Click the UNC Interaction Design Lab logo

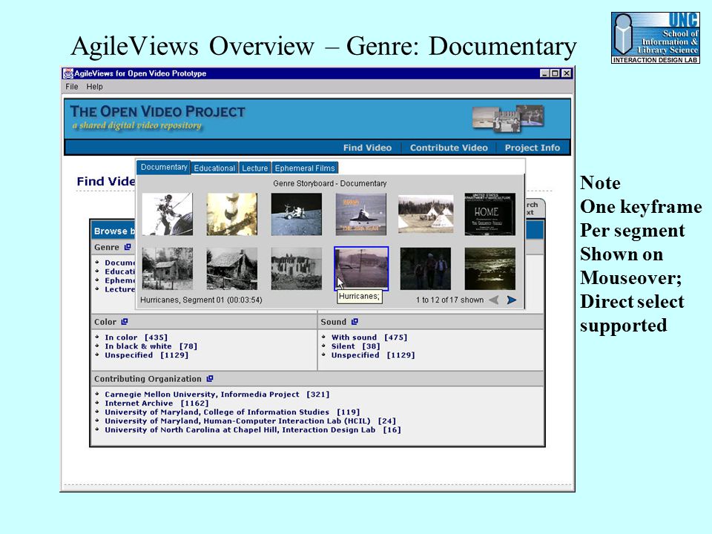click(655, 37)
